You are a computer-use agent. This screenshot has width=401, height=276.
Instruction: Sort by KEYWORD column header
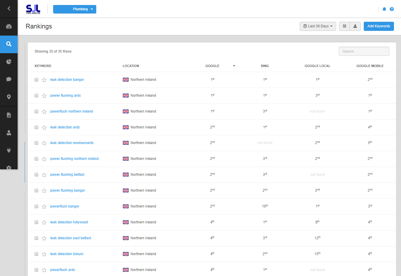43,66
